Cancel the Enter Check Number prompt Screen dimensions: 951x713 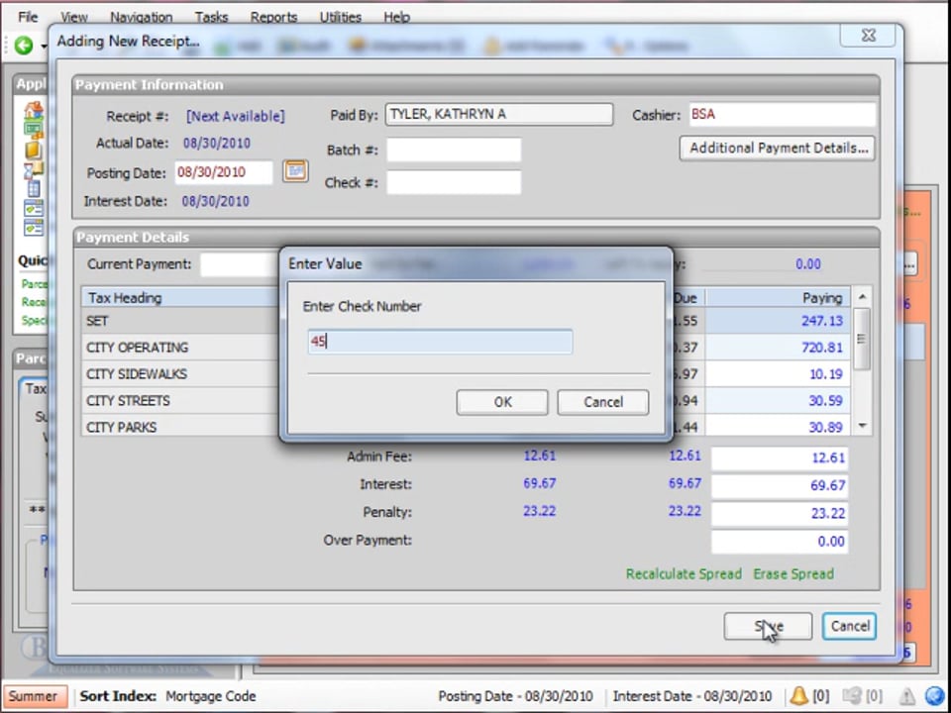[602, 402]
